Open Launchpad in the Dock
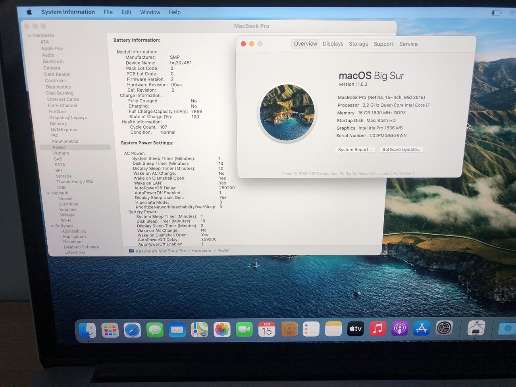The height and width of the screenshot is (387, 516). tap(110, 330)
